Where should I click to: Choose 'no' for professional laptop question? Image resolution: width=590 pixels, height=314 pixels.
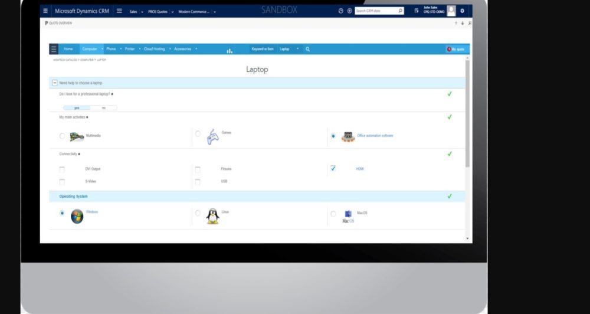click(x=104, y=108)
